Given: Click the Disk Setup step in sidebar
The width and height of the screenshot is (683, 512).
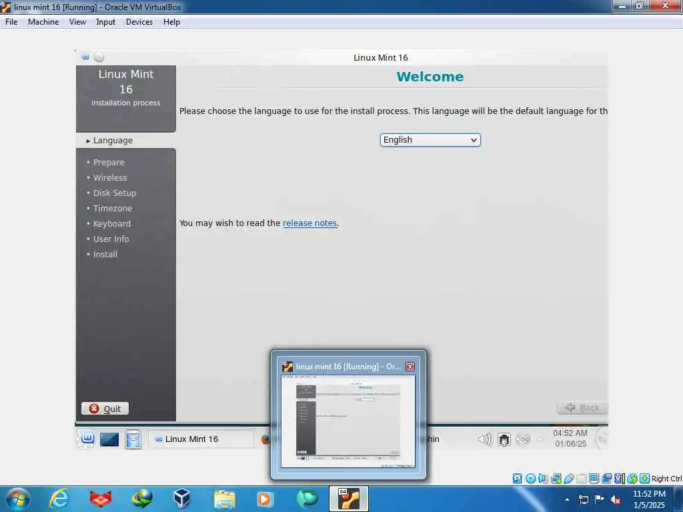Looking at the screenshot, I should [x=115, y=193].
